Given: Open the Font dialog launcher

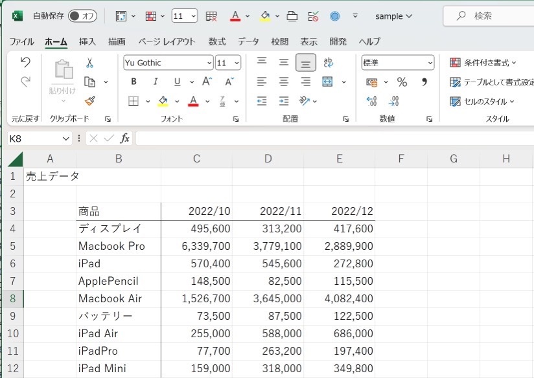Looking at the screenshot, I should [236, 119].
